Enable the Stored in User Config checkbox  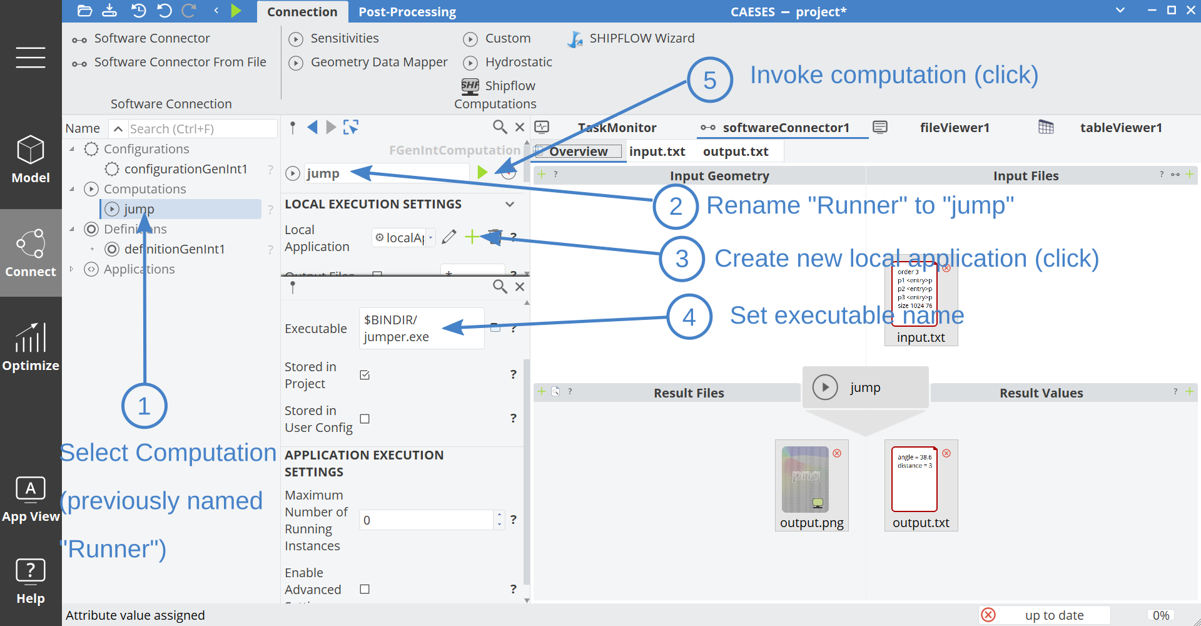(x=365, y=419)
